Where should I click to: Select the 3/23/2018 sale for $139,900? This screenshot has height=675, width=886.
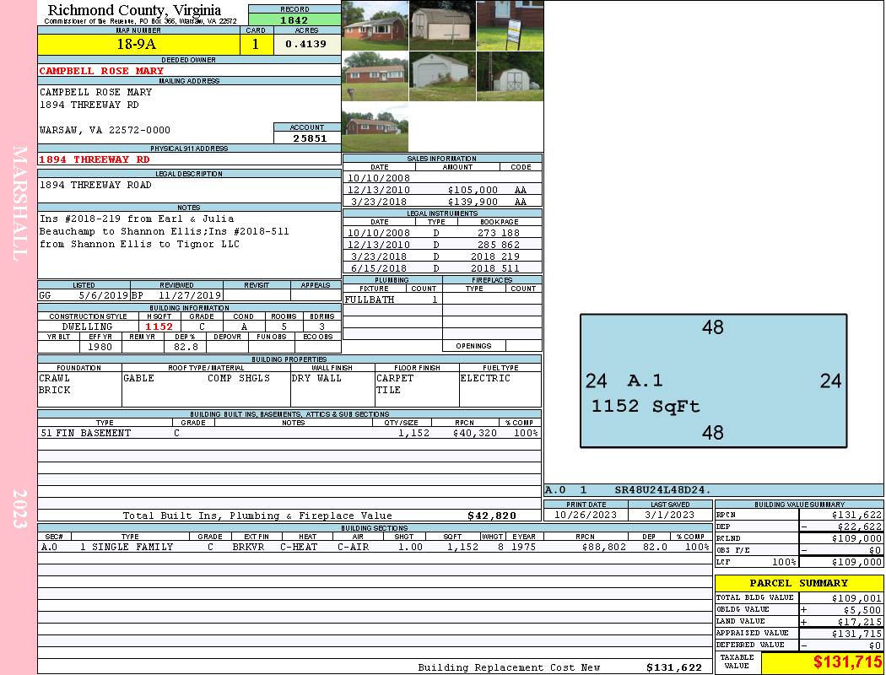coord(442,202)
